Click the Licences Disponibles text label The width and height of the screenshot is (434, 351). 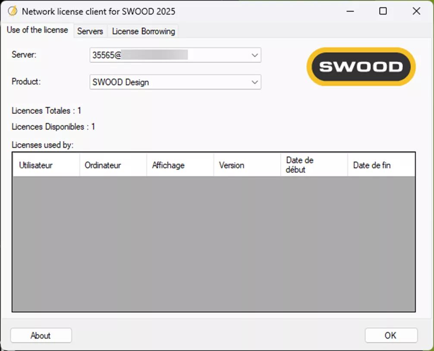[53, 127]
